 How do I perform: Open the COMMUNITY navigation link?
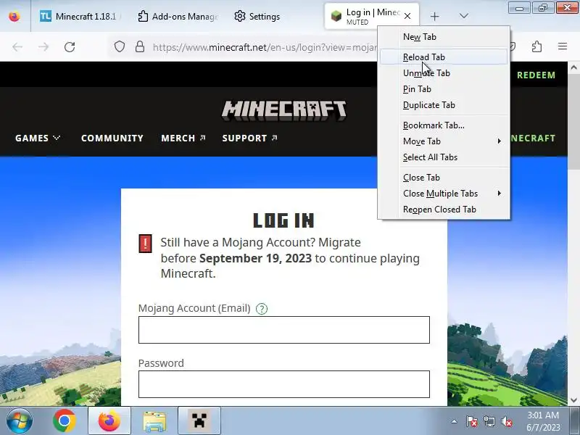tap(112, 138)
